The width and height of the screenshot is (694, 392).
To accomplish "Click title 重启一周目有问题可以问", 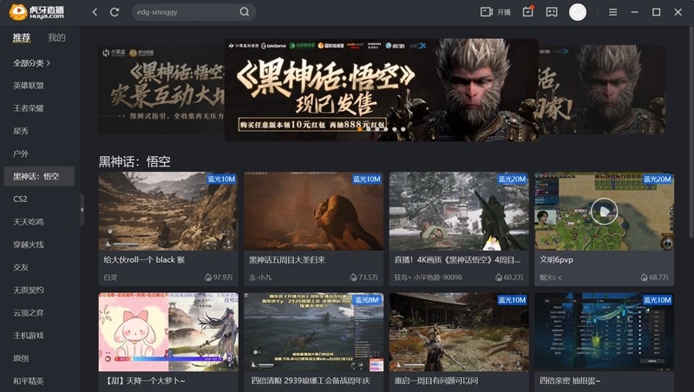I will 436,381.
